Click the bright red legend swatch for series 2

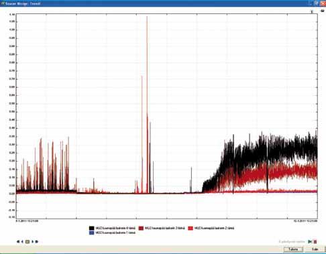tap(191, 228)
